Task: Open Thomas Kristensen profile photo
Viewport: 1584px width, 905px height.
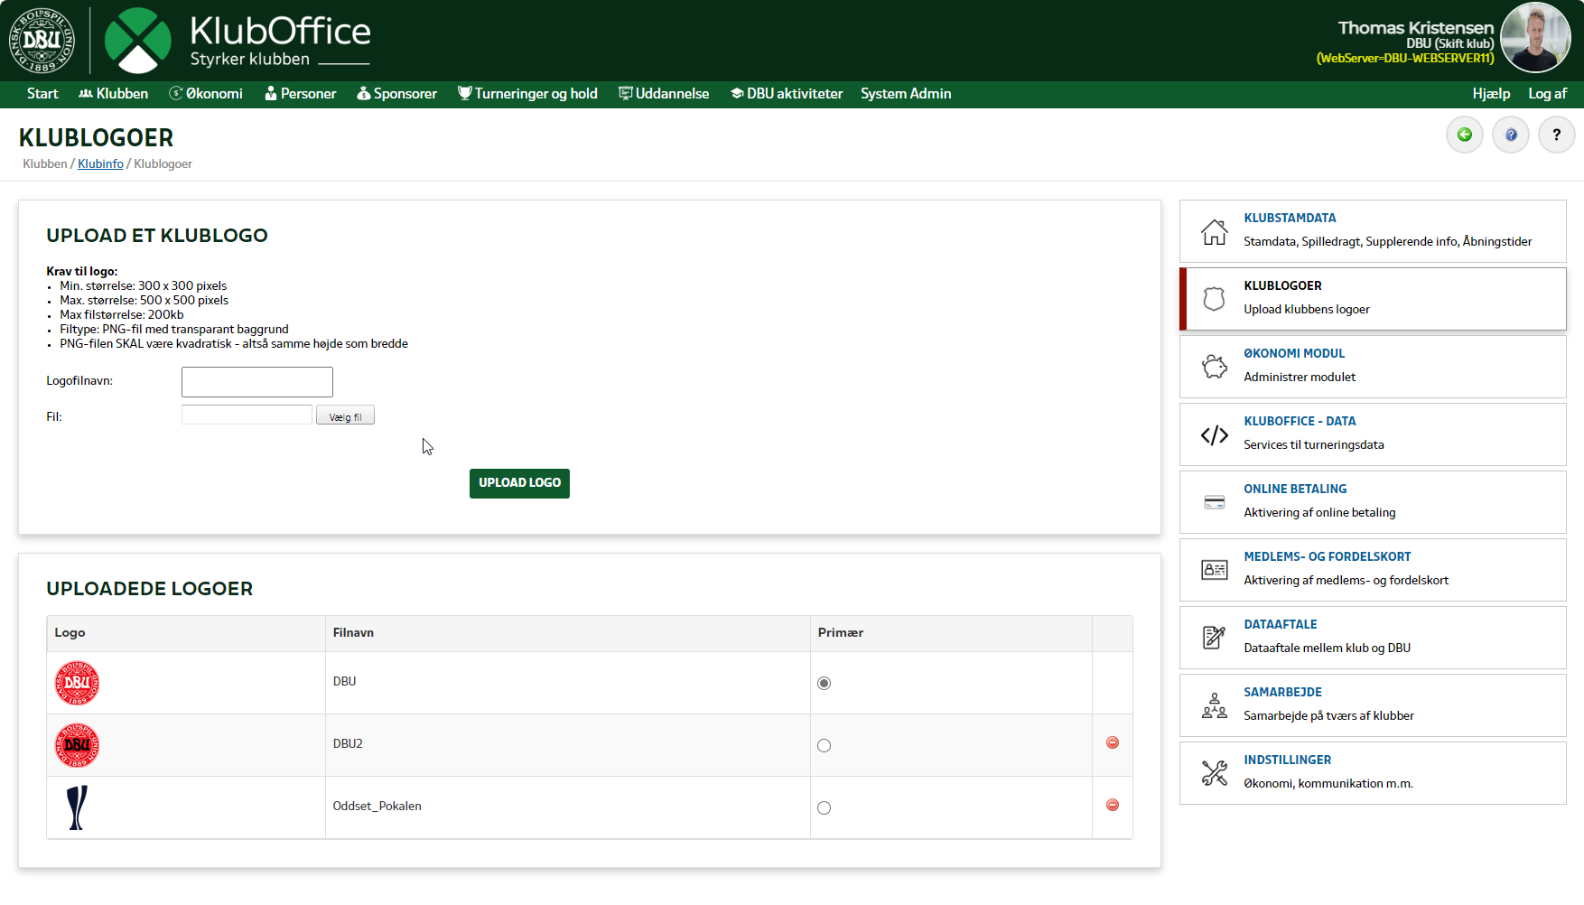Action: click(x=1535, y=37)
